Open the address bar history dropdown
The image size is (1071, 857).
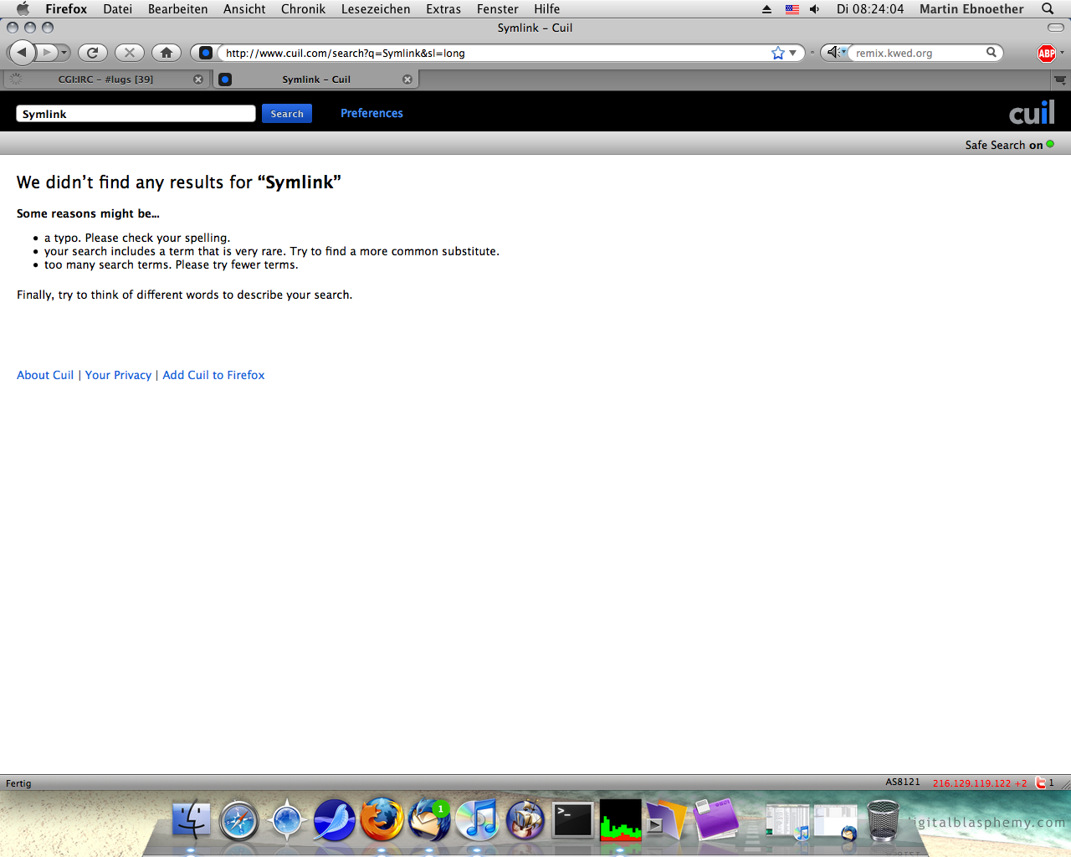click(793, 53)
